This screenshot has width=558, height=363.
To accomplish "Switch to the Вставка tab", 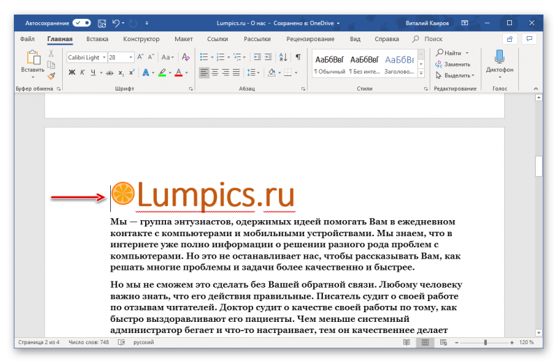I will point(97,39).
